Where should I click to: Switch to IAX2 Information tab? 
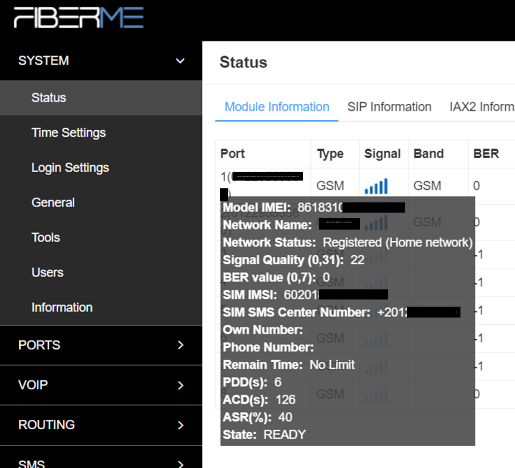pyautogui.click(x=482, y=107)
